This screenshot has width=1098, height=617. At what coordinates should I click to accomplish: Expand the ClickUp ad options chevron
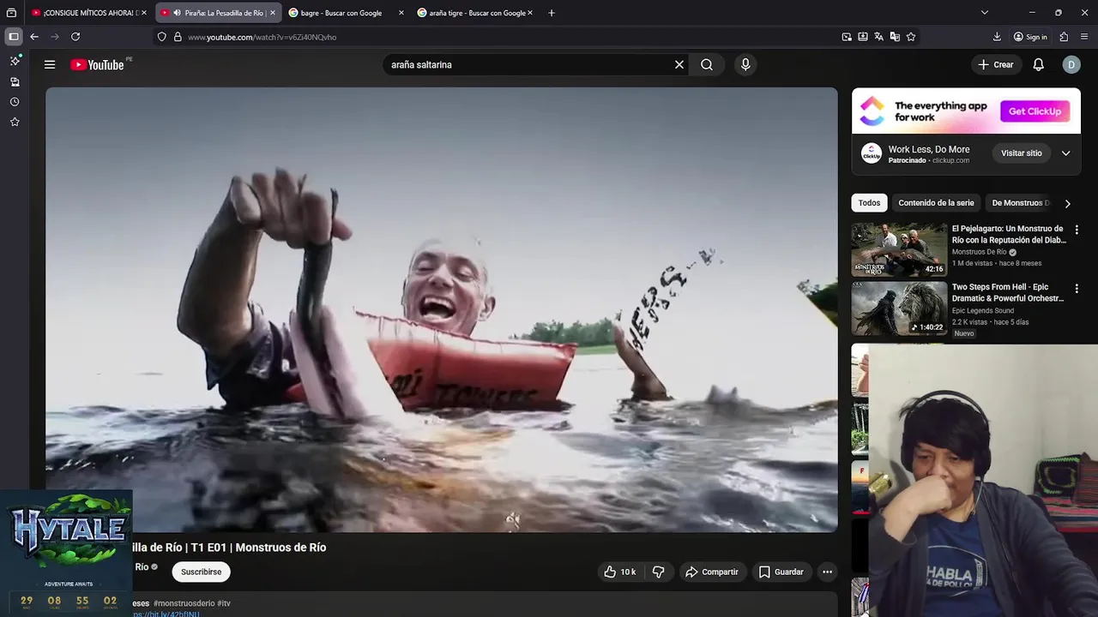(1065, 153)
